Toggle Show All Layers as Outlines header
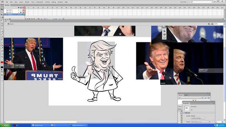The width and height of the screenshot is (226, 127). pos(23,8)
